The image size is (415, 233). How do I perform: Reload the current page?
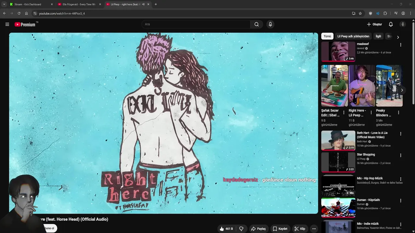(19, 13)
